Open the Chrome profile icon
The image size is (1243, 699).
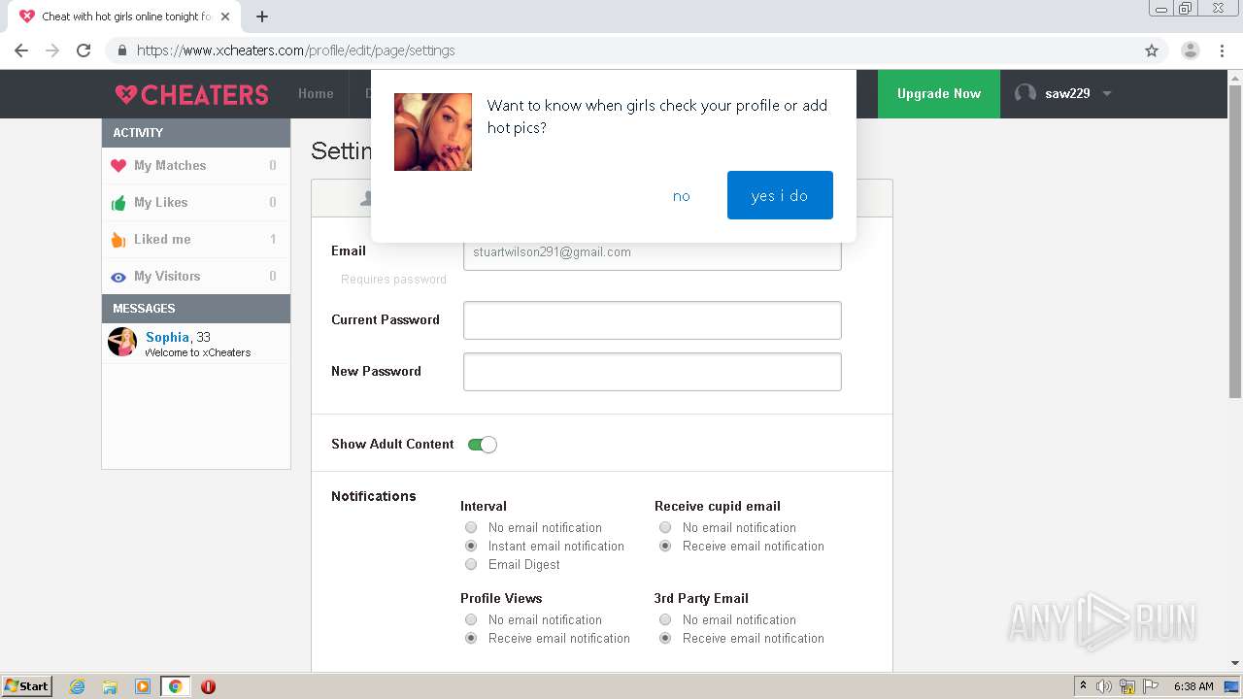point(1191,50)
